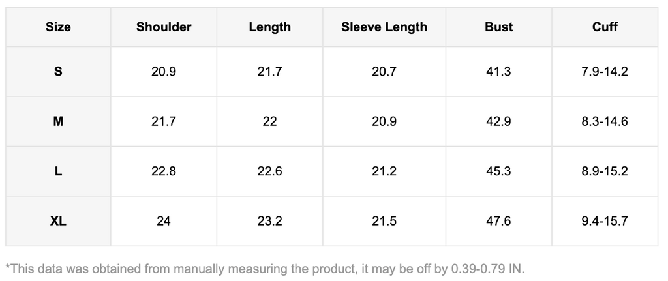This screenshot has height=281, width=668.
Task: Click the Cuff column header
Action: (604, 27)
